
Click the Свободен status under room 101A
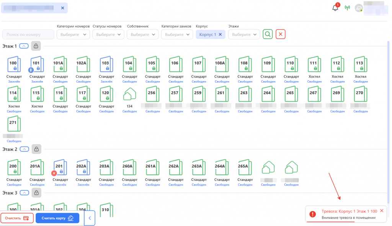[60, 82]
